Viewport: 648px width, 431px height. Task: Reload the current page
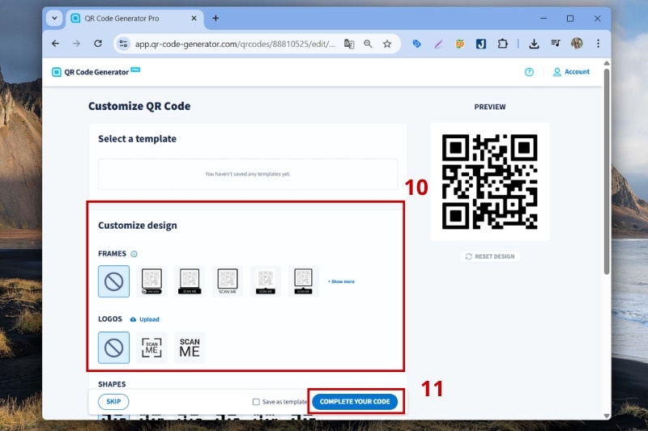coord(98,44)
